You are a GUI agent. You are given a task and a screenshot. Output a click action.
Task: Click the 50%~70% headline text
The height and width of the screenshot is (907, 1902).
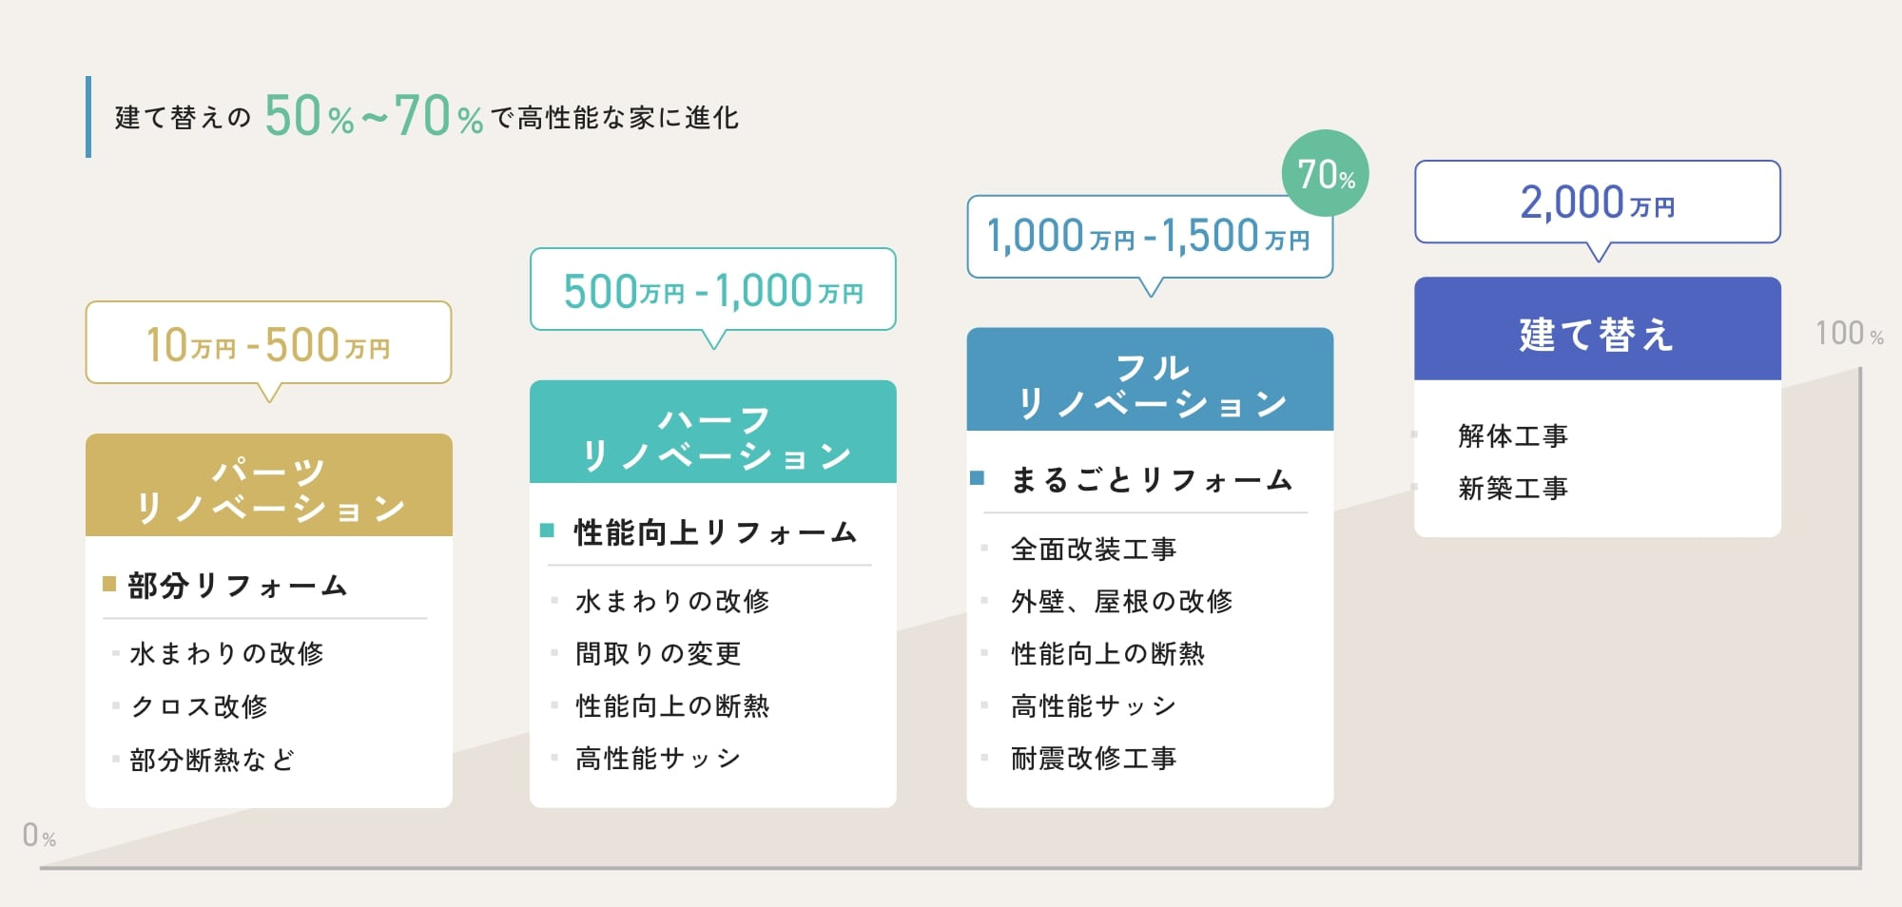374,116
